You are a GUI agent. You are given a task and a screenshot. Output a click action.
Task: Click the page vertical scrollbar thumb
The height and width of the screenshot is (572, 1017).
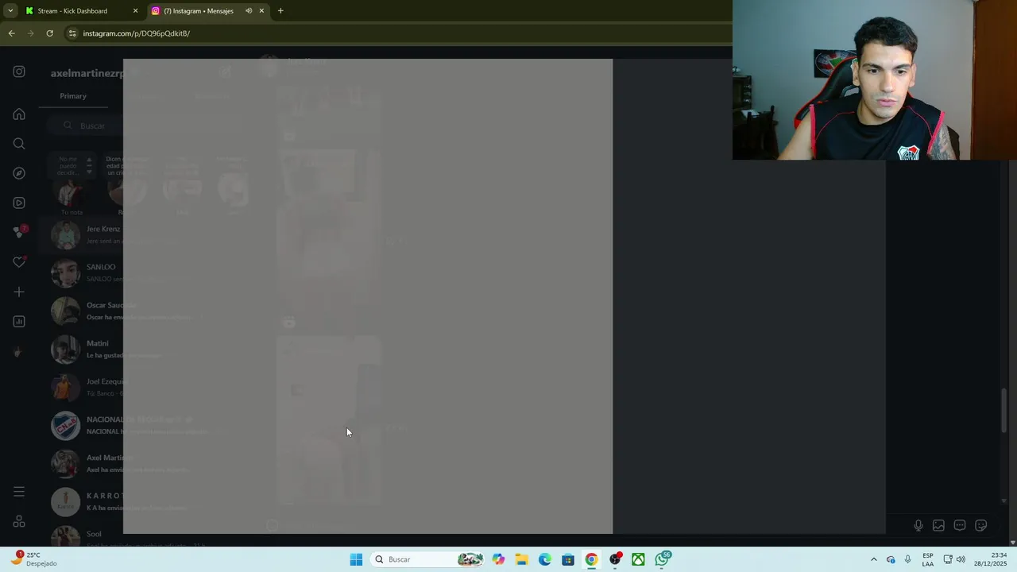(1004, 410)
